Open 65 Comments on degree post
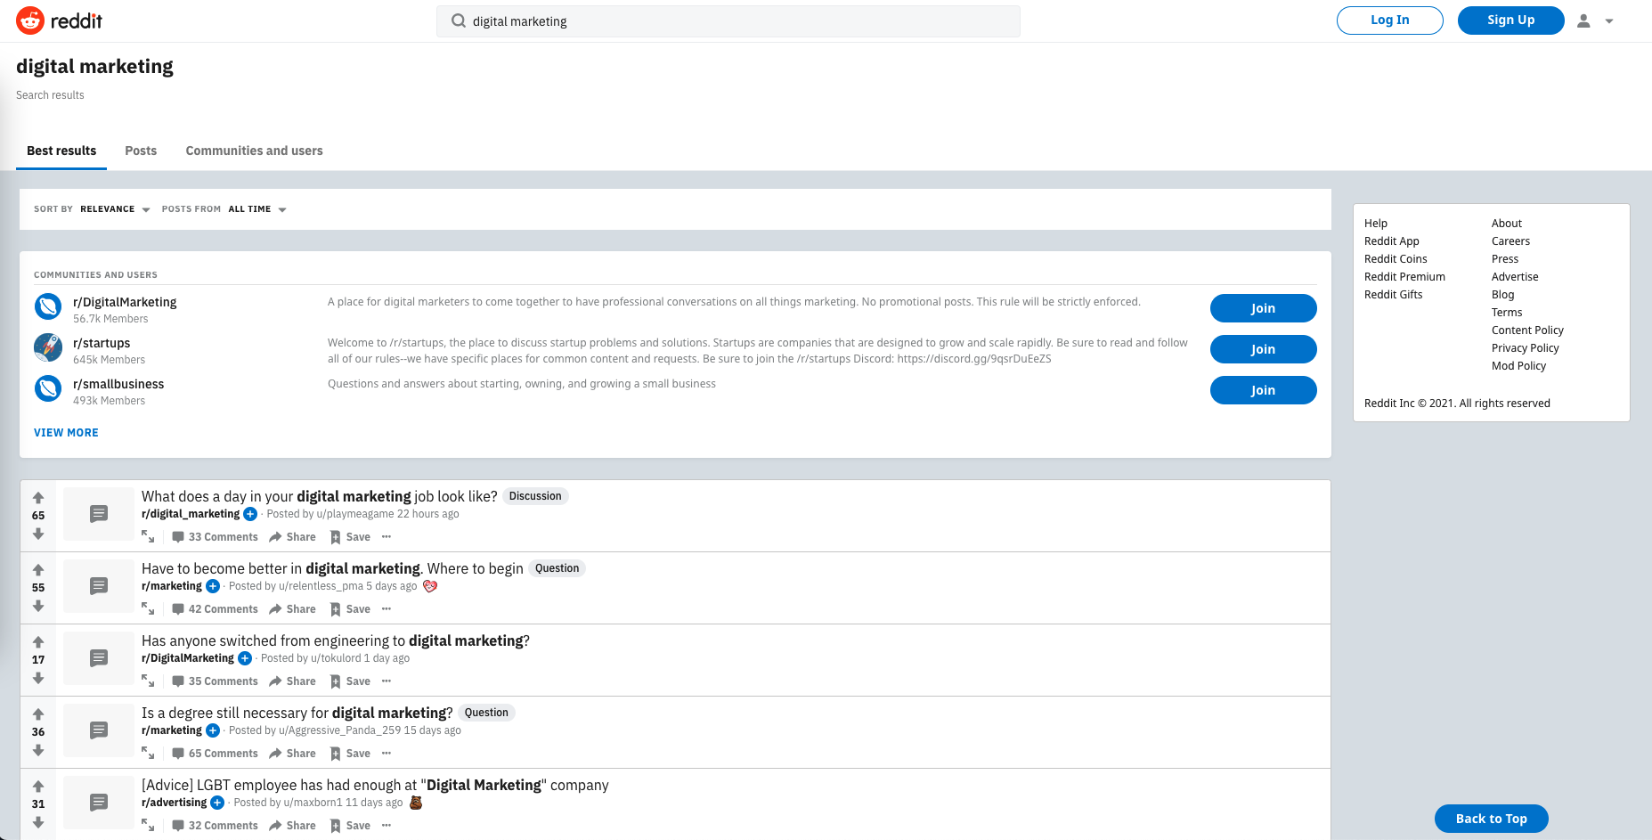This screenshot has width=1652, height=840. [215, 754]
